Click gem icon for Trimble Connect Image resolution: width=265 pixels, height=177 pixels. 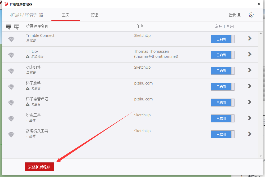(11, 39)
